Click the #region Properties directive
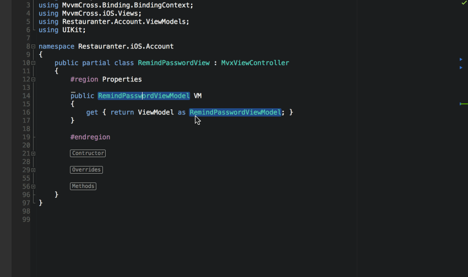The width and height of the screenshot is (468, 277). 106,80
